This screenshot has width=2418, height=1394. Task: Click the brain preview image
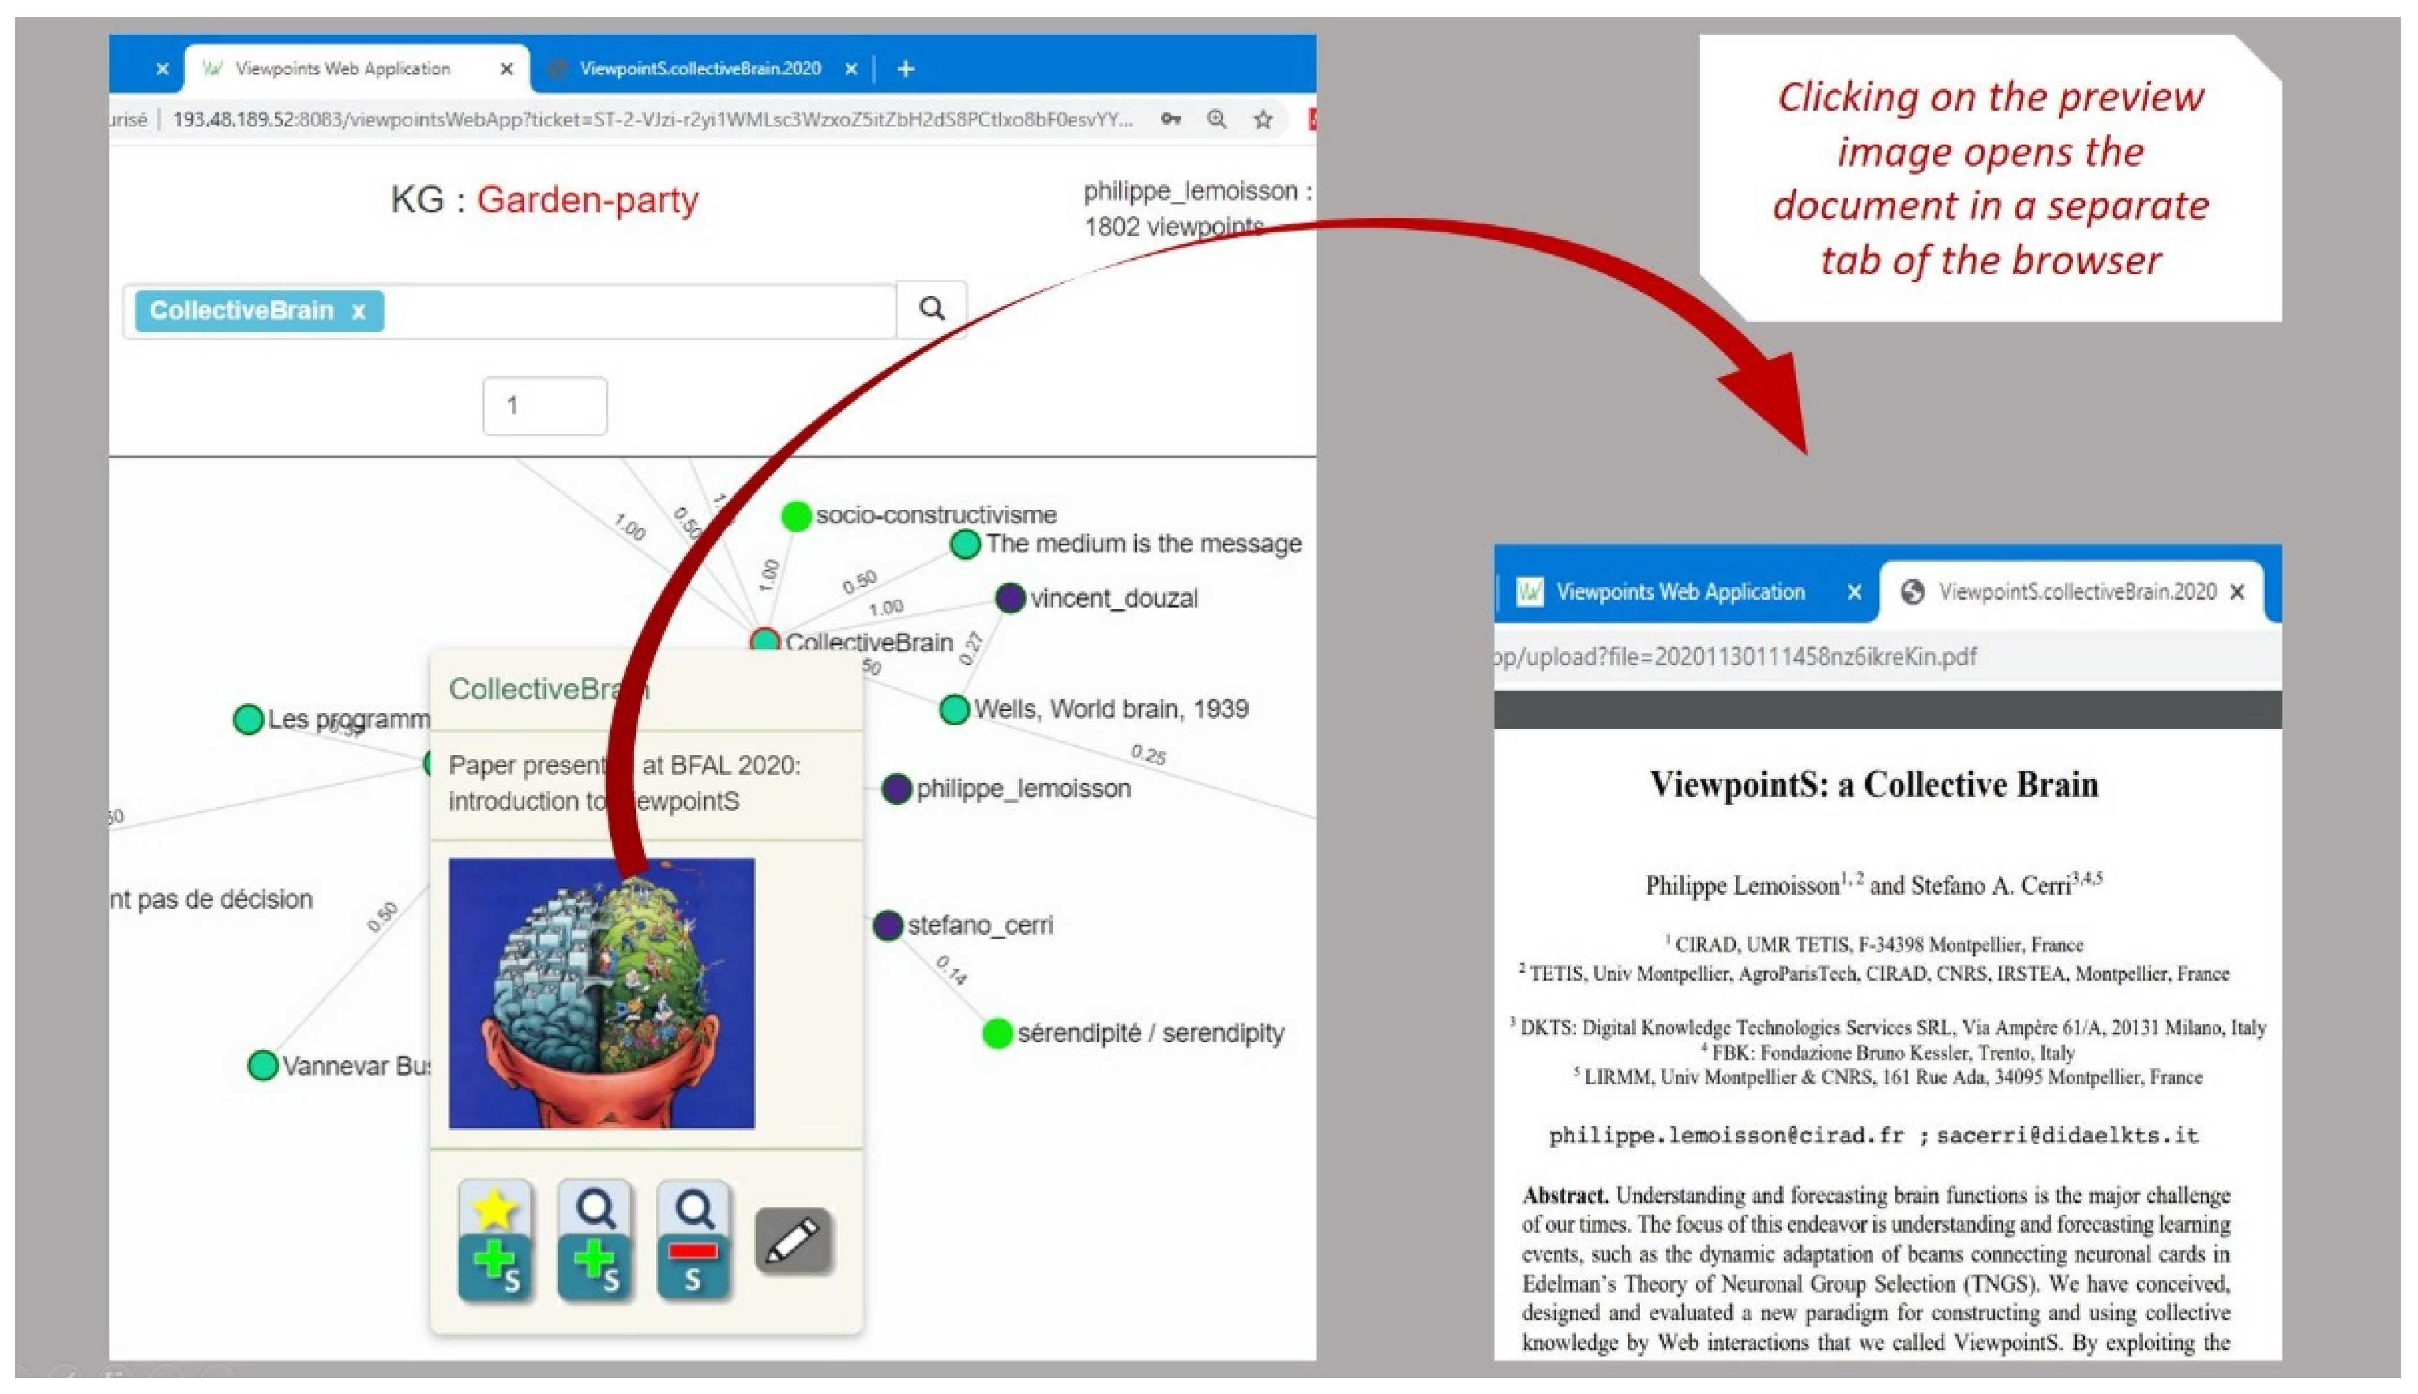point(602,993)
